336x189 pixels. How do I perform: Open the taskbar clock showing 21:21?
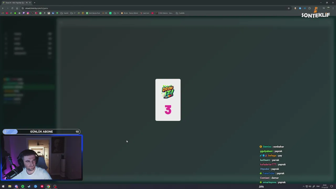[325, 186]
